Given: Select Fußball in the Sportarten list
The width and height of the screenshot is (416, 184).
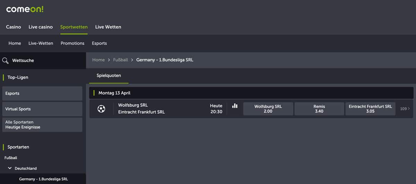Looking at the screenshot, I should click(11, 158).
